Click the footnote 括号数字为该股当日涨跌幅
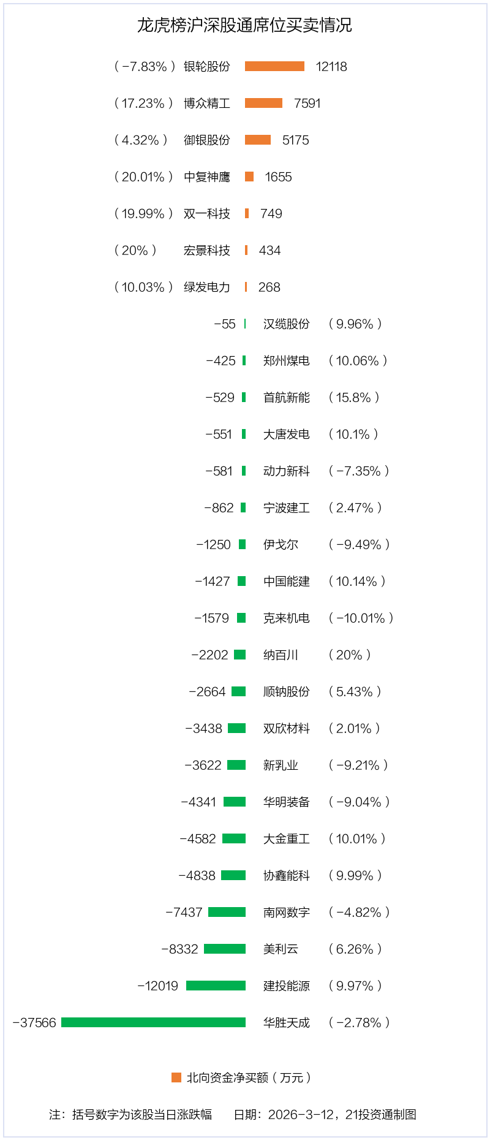The image size is (490, 1140). (141, 1114)
